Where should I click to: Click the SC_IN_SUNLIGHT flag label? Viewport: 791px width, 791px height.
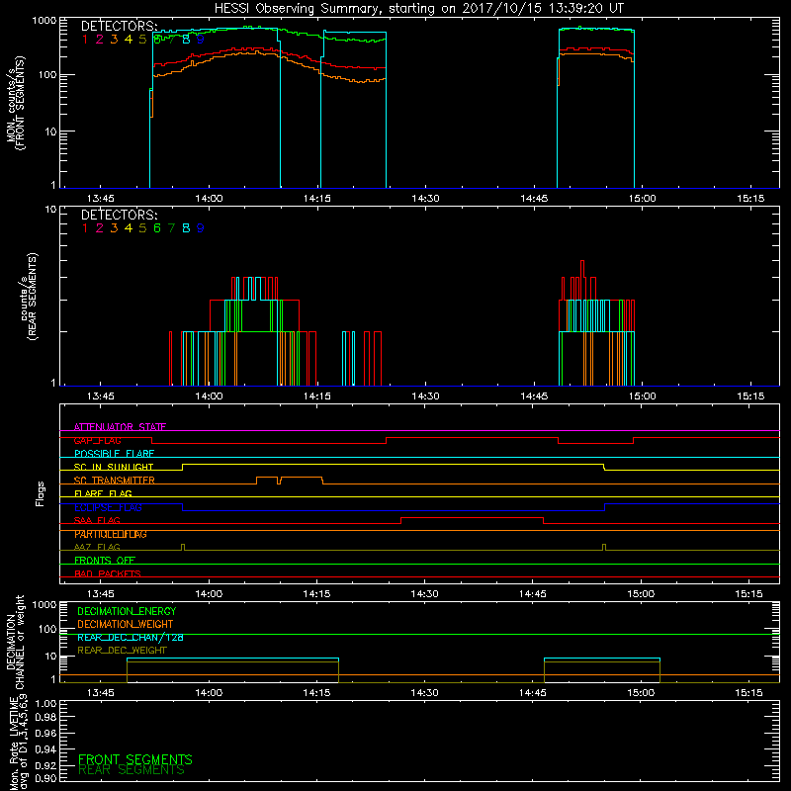114,467
